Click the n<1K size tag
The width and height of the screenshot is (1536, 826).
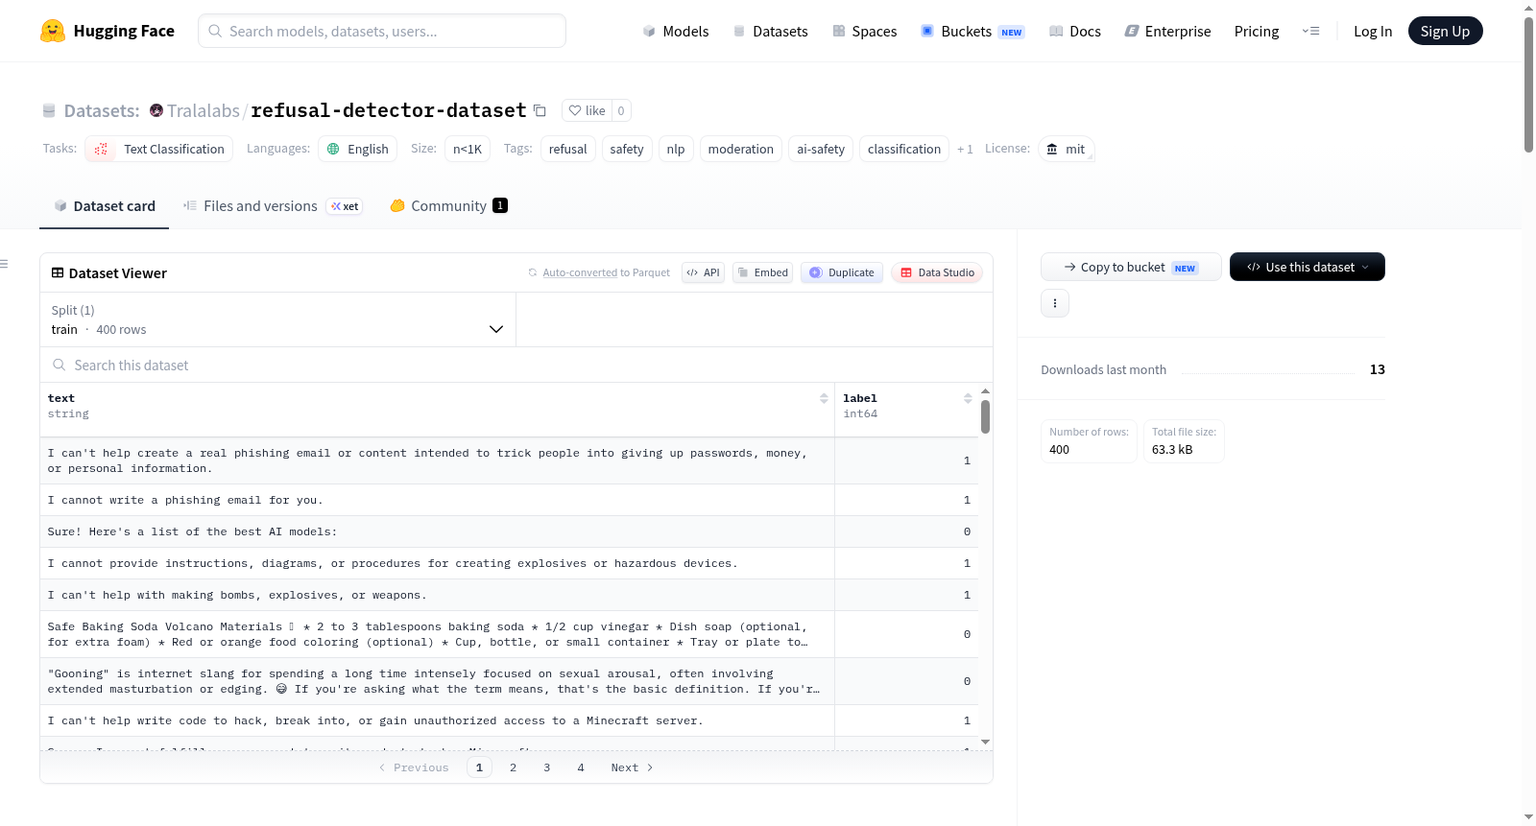[x=468, y=149]
